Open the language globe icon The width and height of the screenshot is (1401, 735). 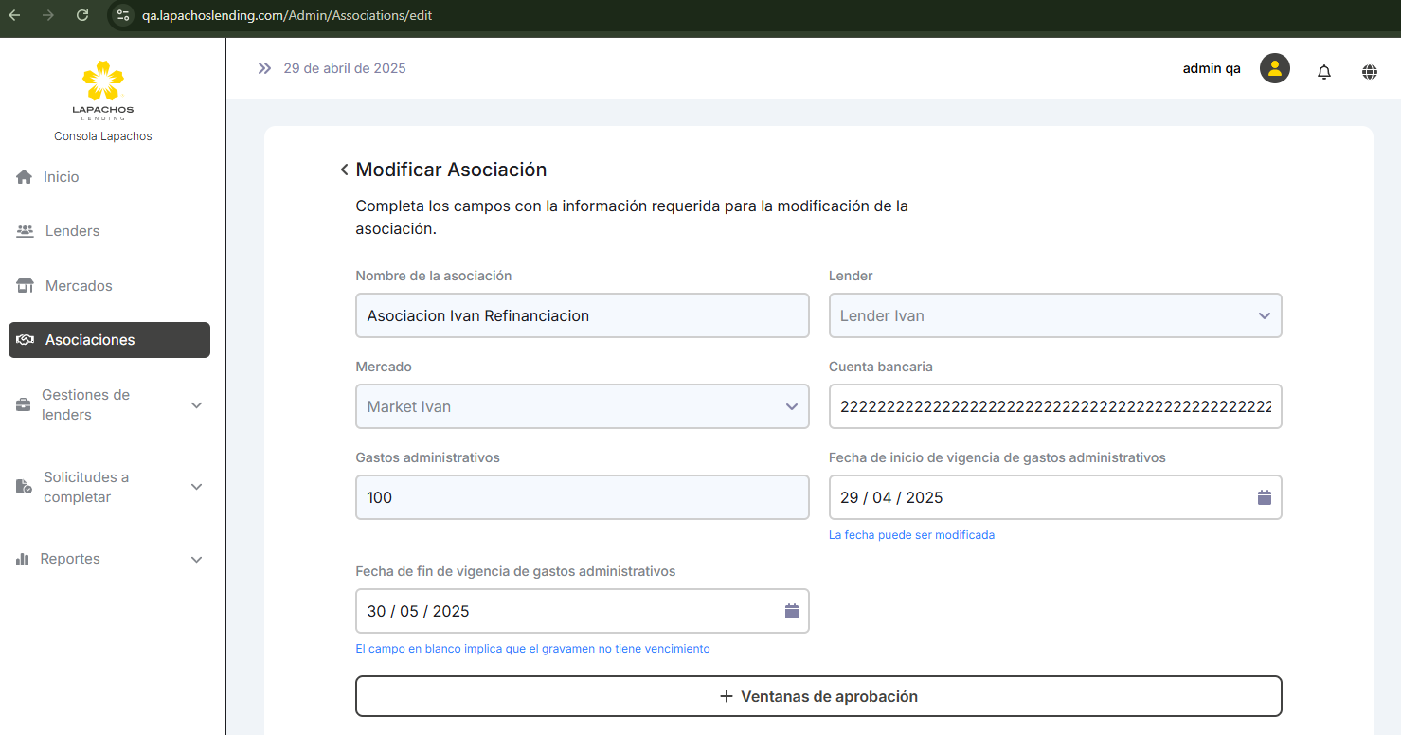click(1370, 71)
